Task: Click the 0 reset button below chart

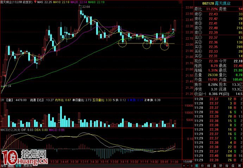Action: point(192,166)
